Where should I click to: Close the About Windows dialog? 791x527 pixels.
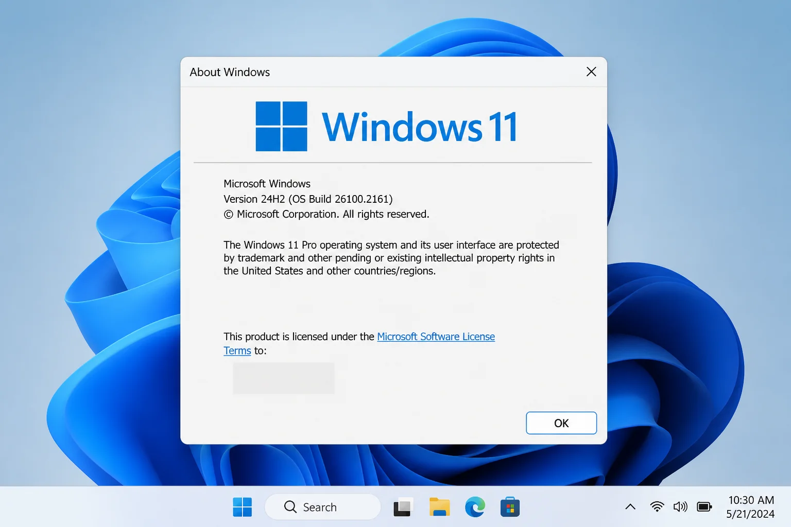[591, 72]
